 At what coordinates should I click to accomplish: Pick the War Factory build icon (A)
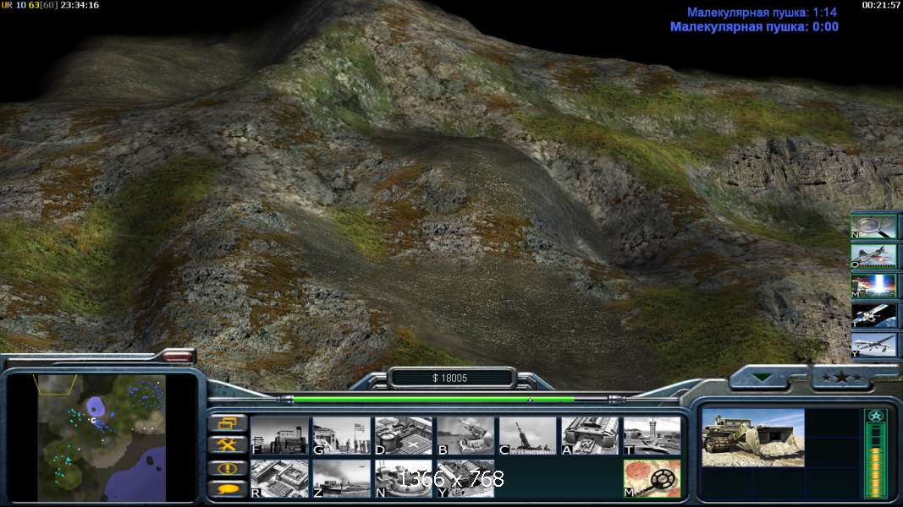[590, 435]
